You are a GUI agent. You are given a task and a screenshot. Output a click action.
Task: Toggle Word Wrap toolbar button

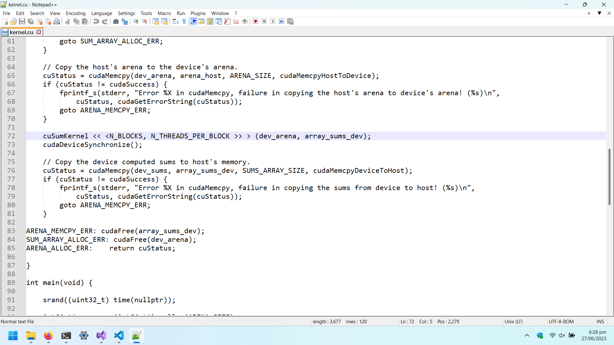175,21
